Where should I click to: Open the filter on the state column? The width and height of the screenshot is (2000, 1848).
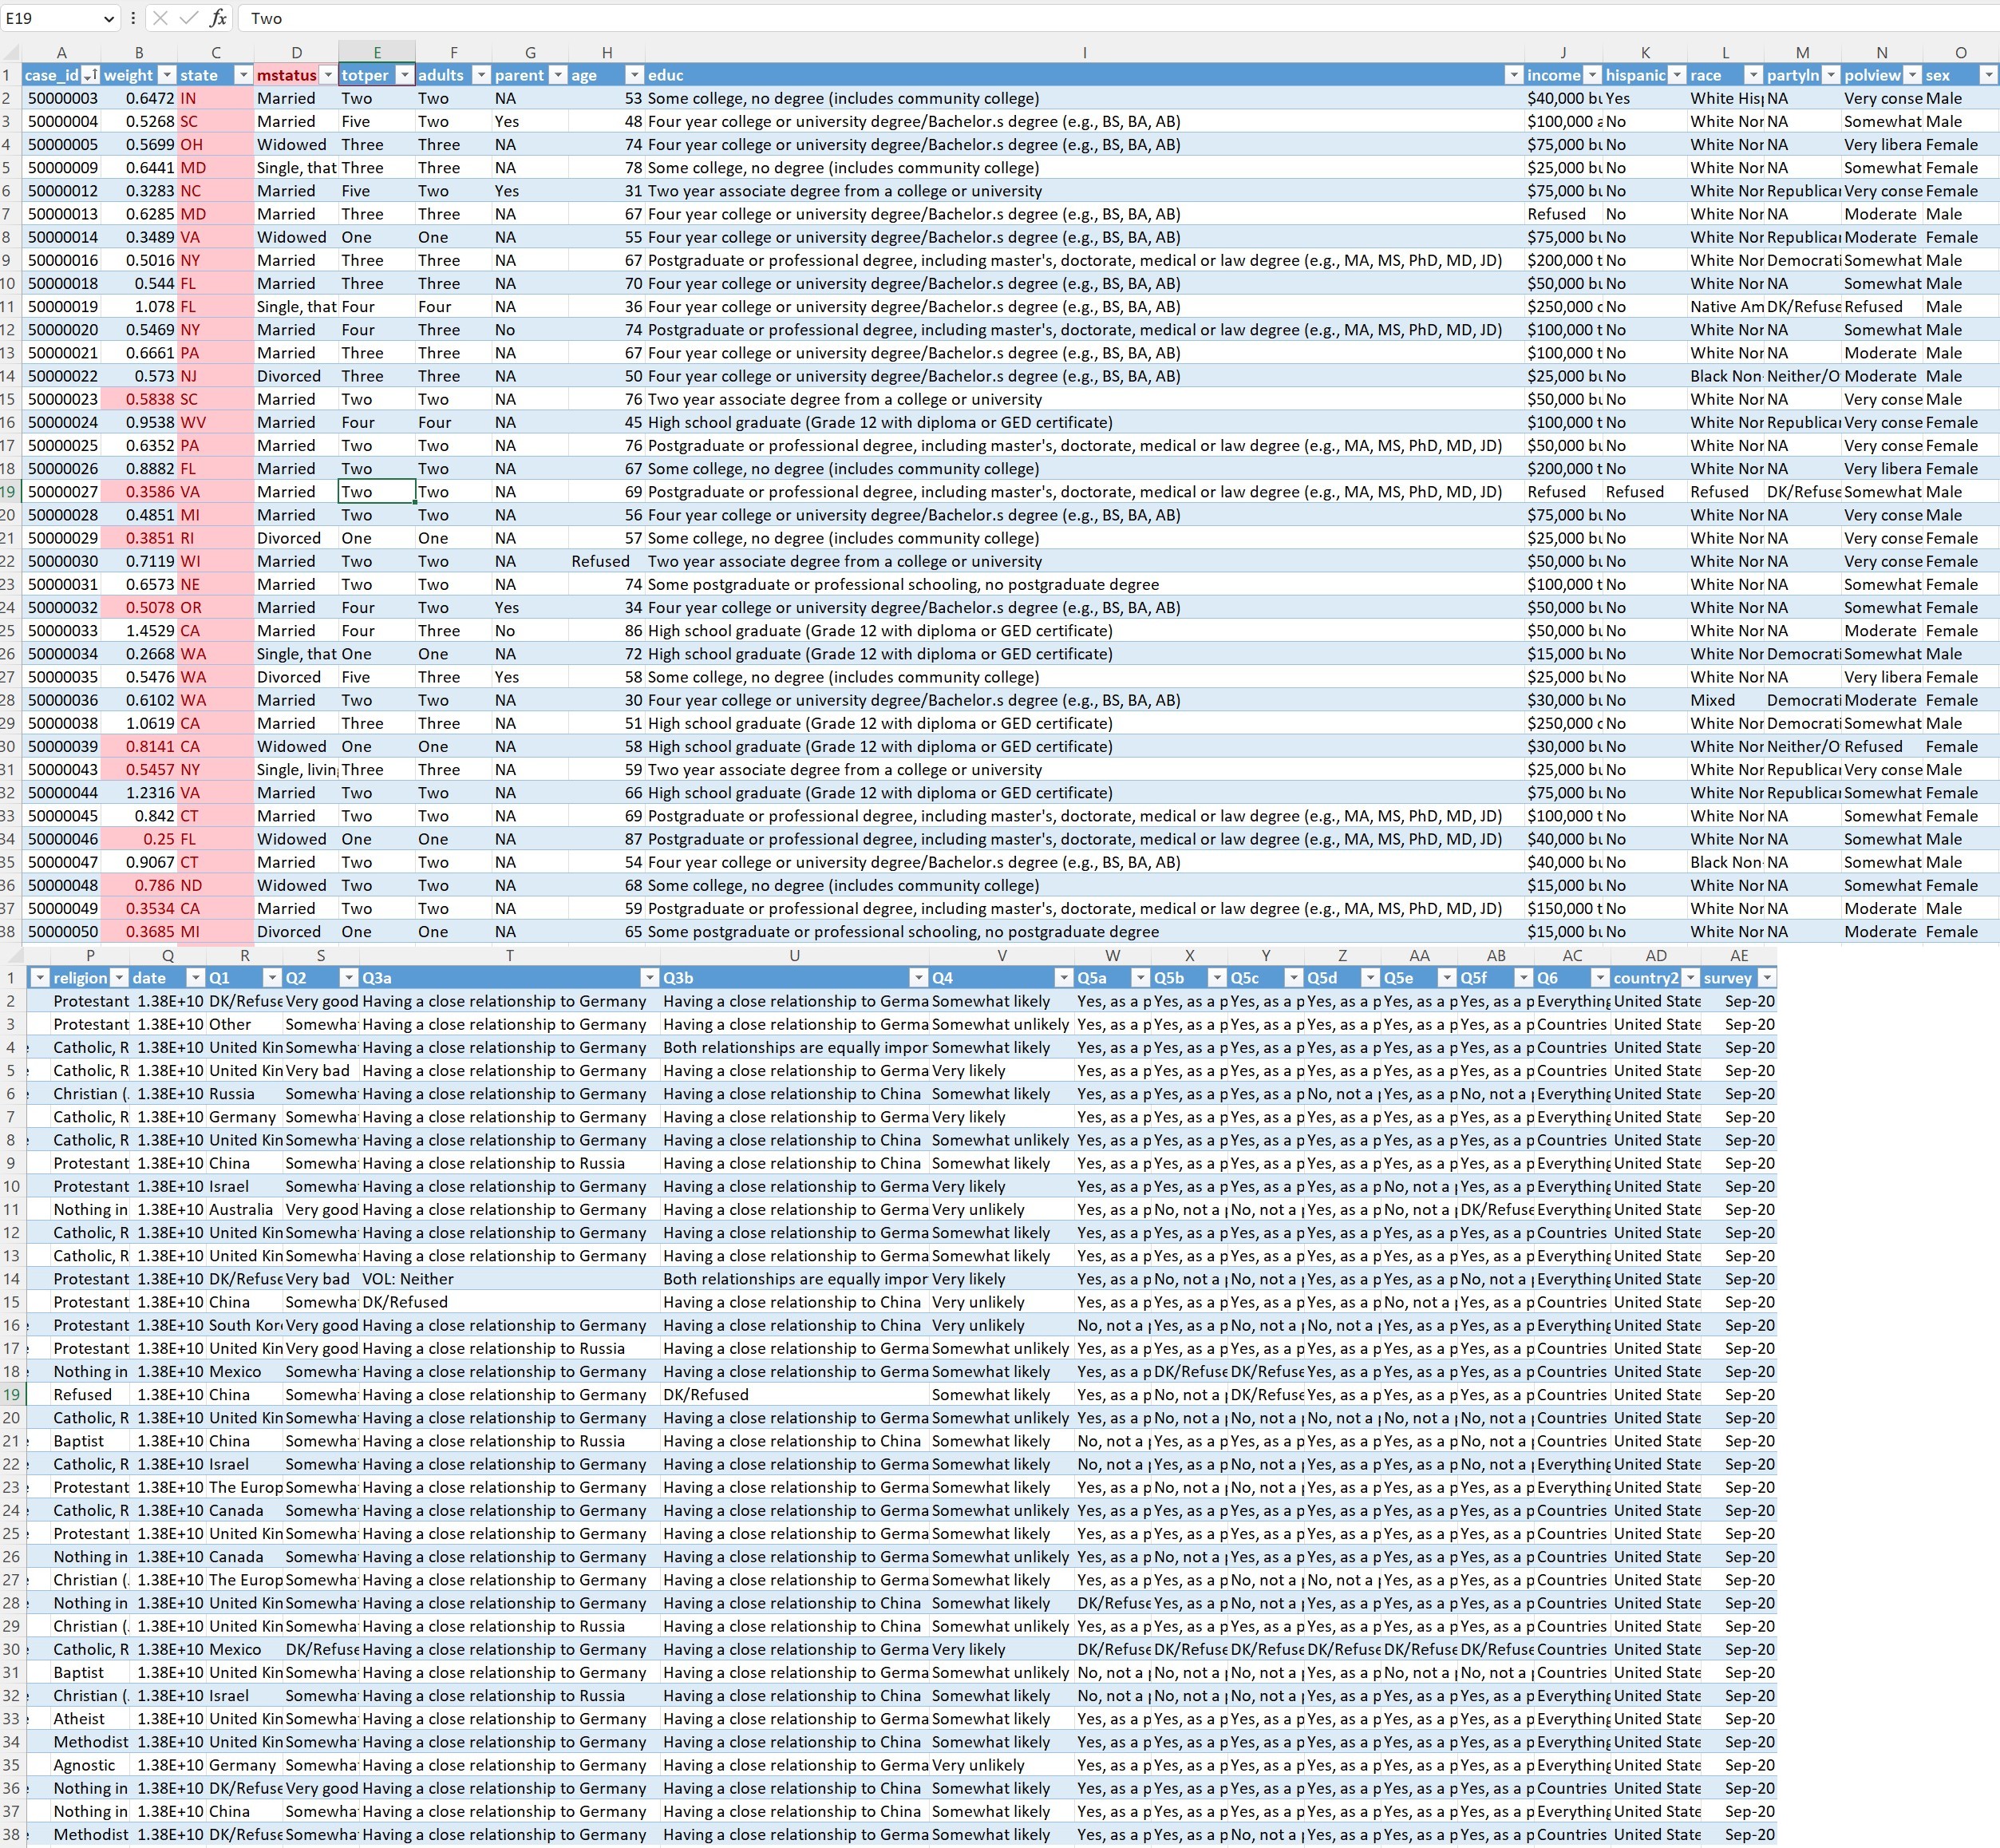243,75
